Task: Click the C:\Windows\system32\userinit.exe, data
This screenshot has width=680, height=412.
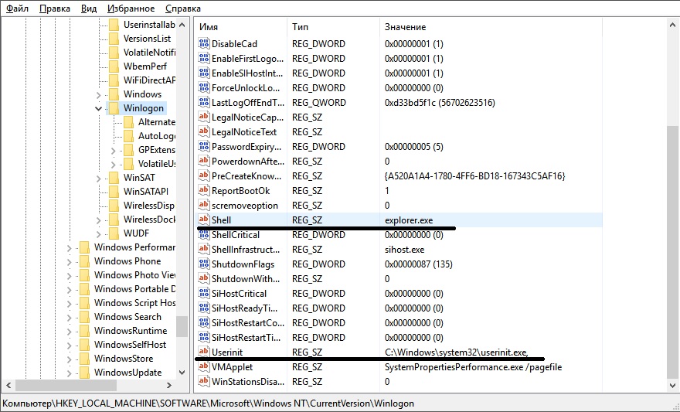Action: pos(456,352)
